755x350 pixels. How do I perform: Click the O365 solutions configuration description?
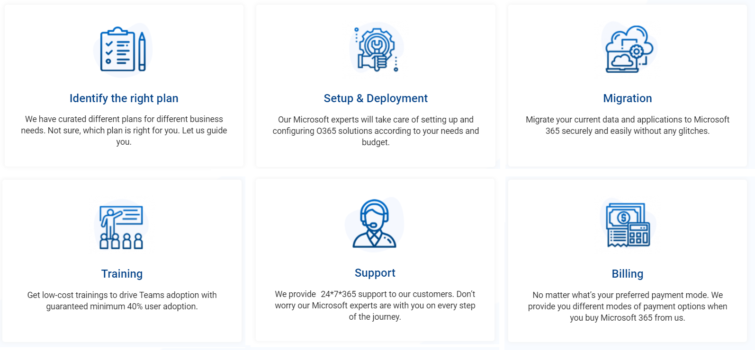tap(376, 131)
